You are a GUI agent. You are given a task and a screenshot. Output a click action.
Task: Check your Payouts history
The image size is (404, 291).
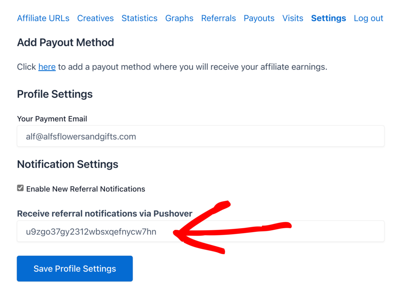[259, 18]
